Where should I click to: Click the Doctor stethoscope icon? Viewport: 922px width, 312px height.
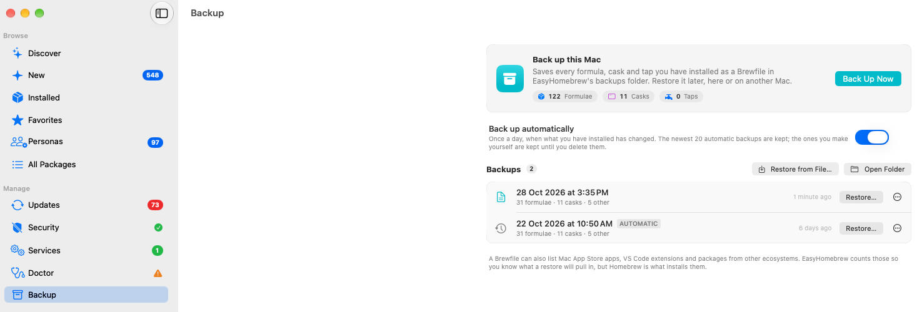(x=18, y=273)
